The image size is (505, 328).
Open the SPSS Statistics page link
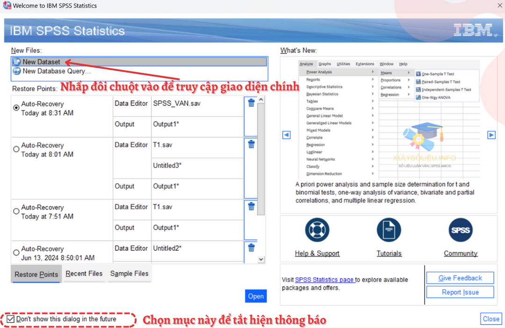[325, 280]
